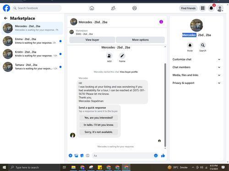The image size is (229, 171).
Task: Open the Mercedes - 2bd, 2ba conversation
Action: [32, 28]
